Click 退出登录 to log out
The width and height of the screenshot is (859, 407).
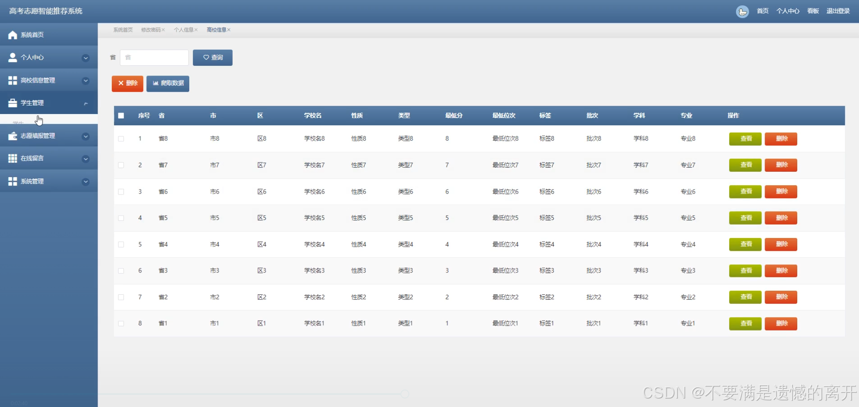838,11
